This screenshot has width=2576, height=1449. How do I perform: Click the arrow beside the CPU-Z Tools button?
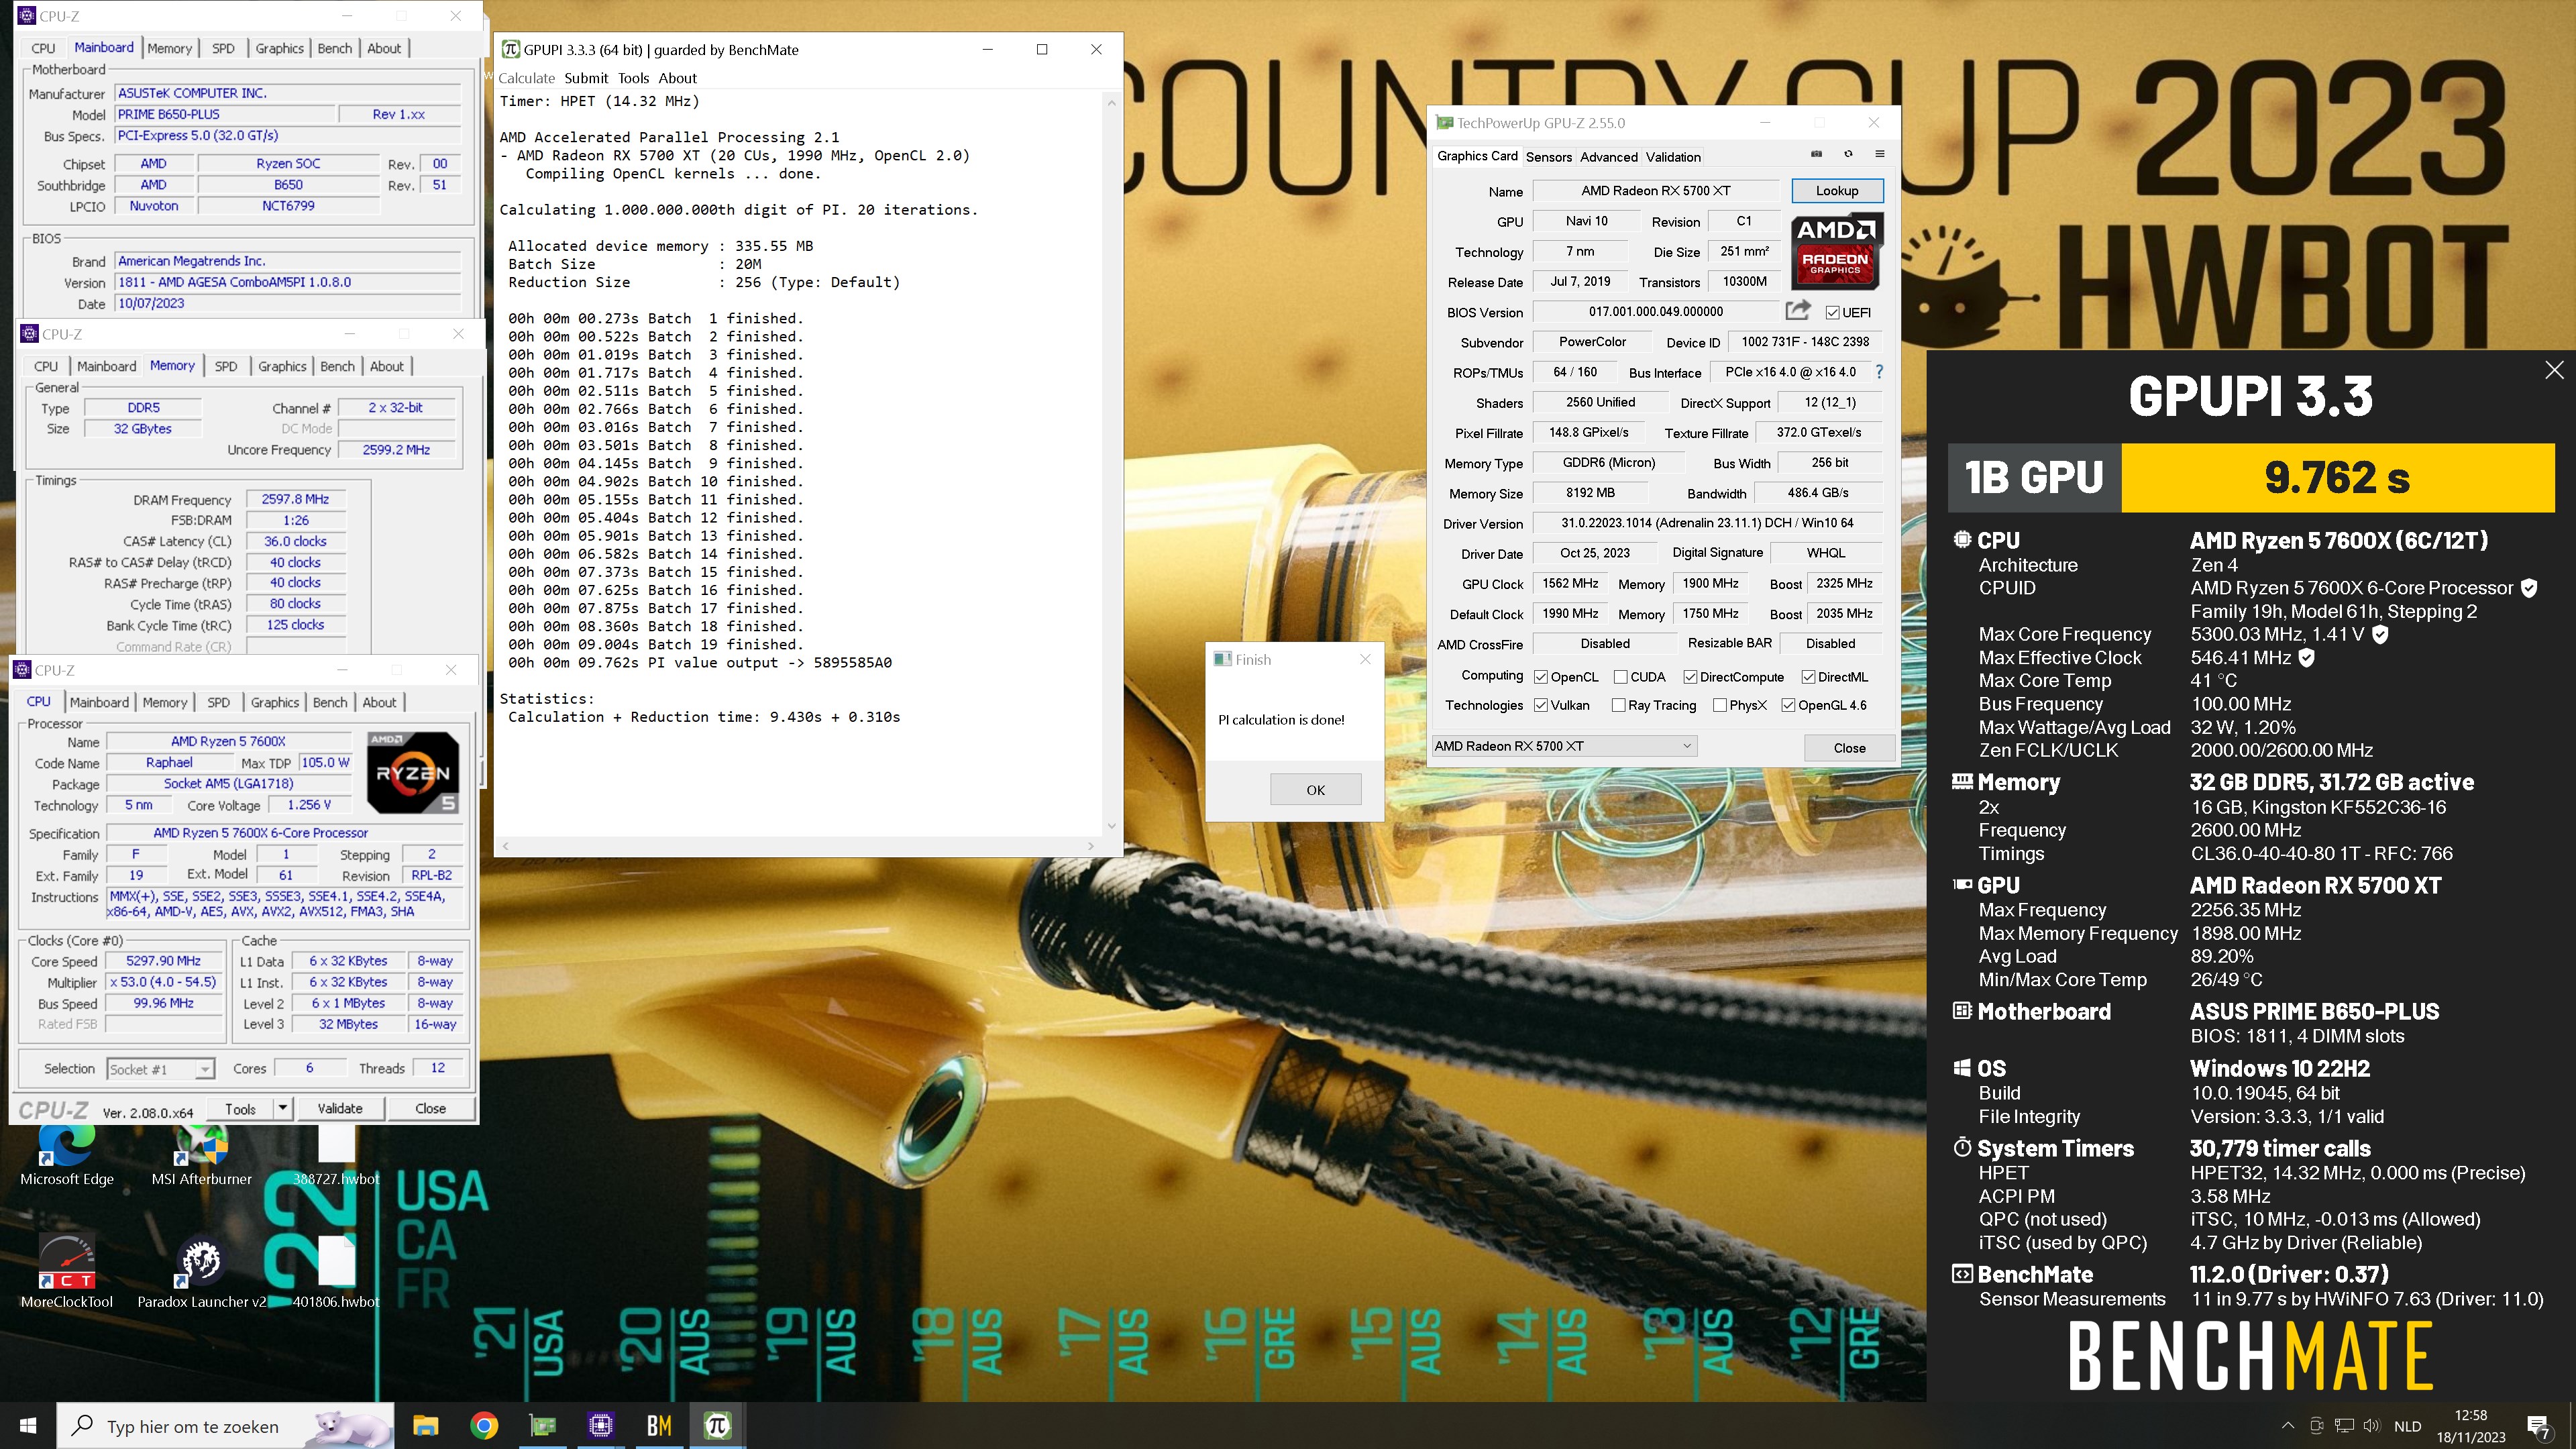[x=283, y=1107]
